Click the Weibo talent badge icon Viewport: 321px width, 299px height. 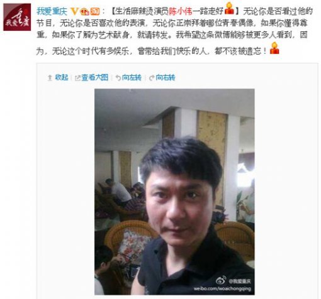pos(85,11)
